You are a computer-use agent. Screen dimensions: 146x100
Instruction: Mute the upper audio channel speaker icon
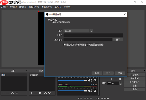coord(90,80)
